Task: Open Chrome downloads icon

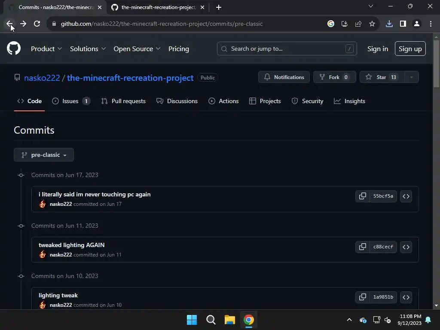Action: tap(389, 24)
